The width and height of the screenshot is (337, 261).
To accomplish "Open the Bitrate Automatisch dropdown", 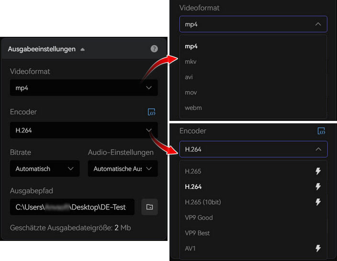I will click(45, 169).
